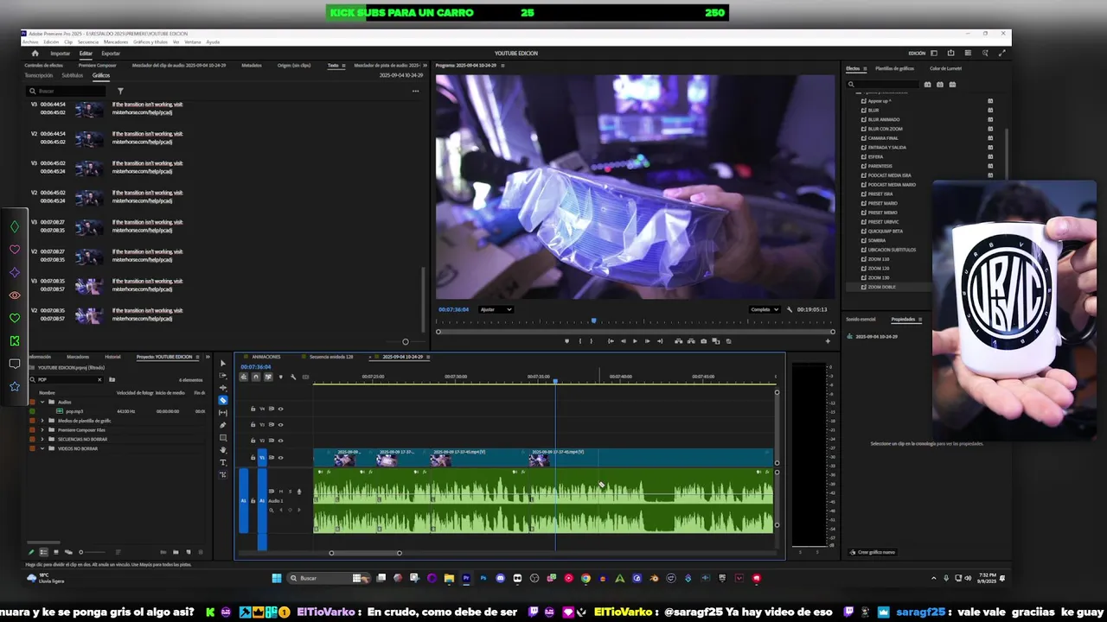Toggle V4 track eye visibility
This screenshot has width=1107, height=622.
pyautogui.click(x=281, y=409)
